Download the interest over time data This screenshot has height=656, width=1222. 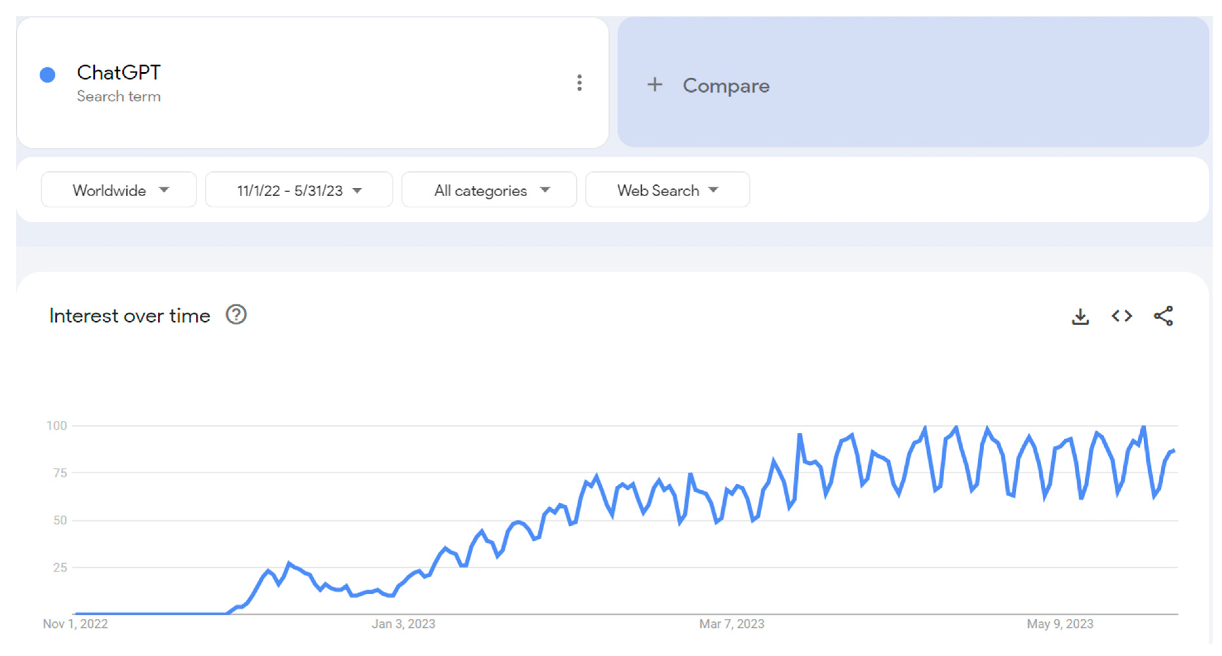(1080, 316)
